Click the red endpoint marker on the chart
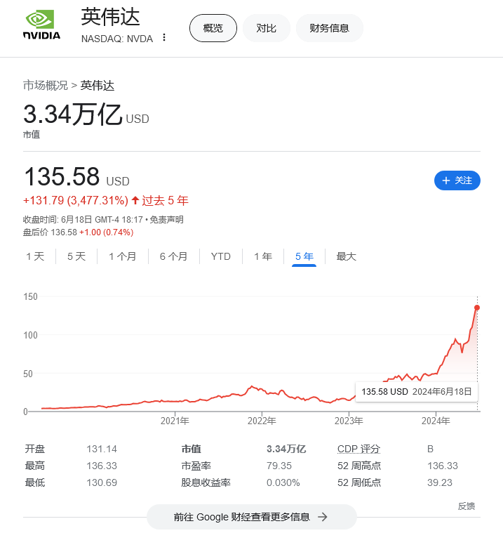Screen dimensions: 503x552 [x=477, y=308]
